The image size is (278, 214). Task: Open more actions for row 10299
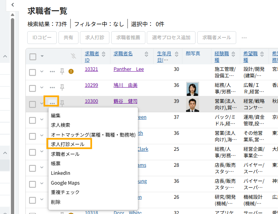pos(52,88)
